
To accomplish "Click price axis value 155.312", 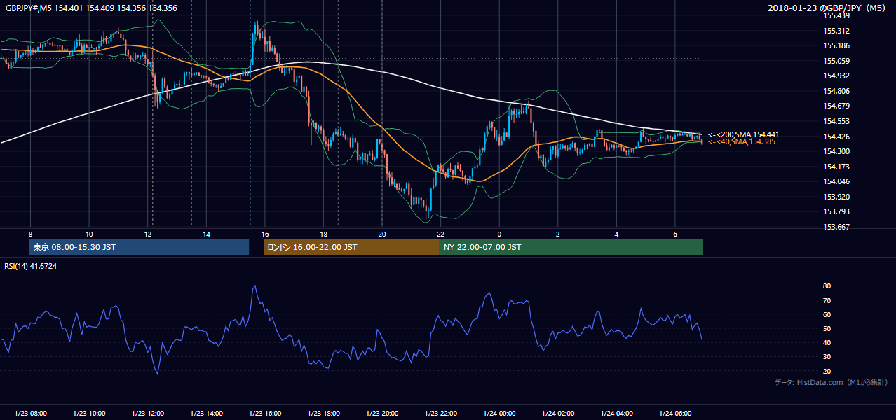I will [837, 31].
